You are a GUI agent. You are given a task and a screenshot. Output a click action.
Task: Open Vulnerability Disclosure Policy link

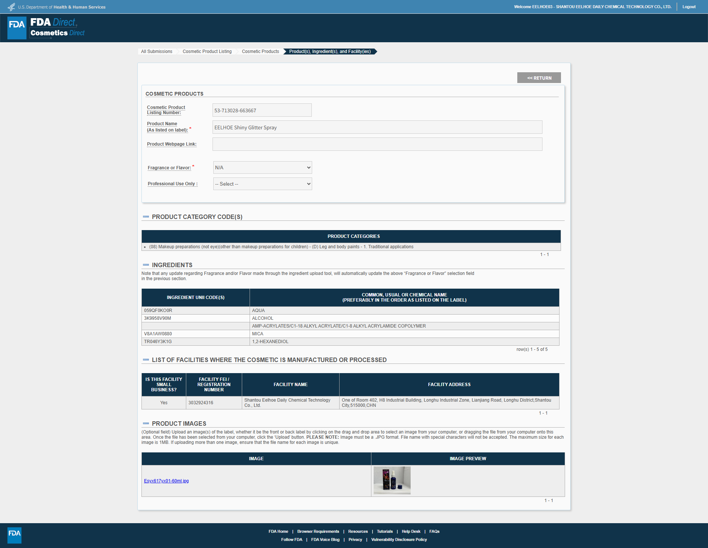(399, 539)
